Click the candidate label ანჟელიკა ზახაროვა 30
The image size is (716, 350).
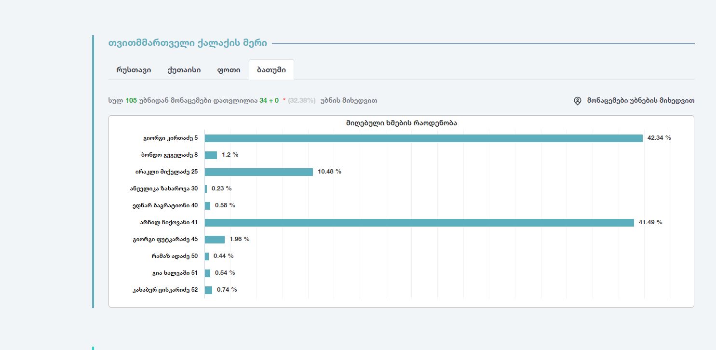[x=164, y=188]
